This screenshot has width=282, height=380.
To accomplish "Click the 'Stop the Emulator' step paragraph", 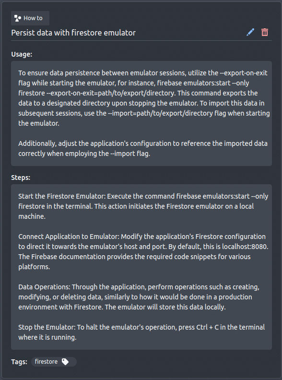I will click(141, 332).
